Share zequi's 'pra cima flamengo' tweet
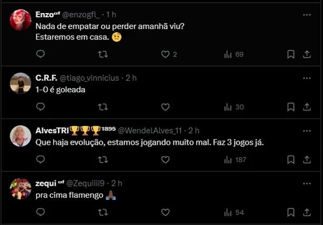This screenshot has width=323, height=225. [x=307, y=212]
